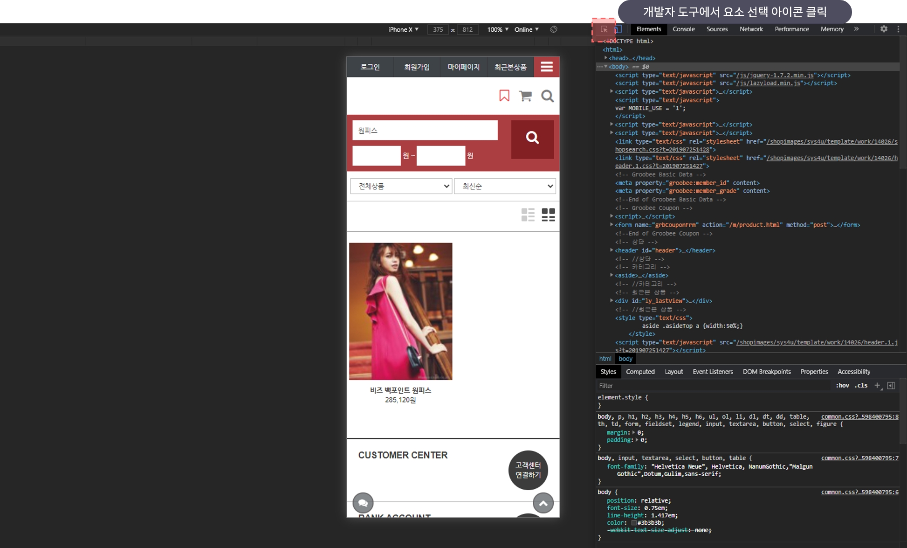
Task: Click the bookmark icon in header
Action: 504,96
